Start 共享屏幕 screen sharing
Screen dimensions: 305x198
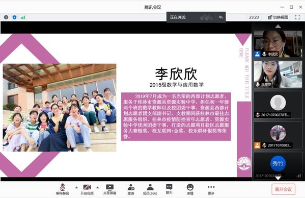pos(109,189)
